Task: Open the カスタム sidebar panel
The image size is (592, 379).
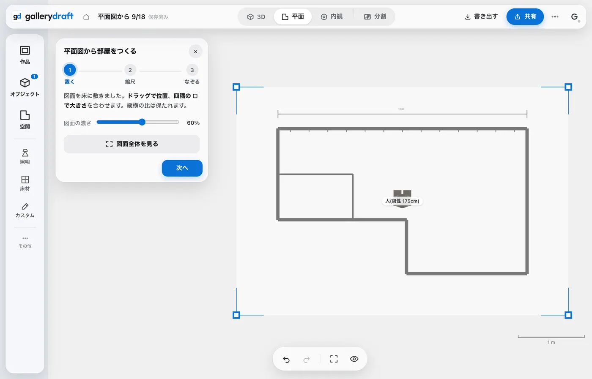Action: tap(25, 210)
